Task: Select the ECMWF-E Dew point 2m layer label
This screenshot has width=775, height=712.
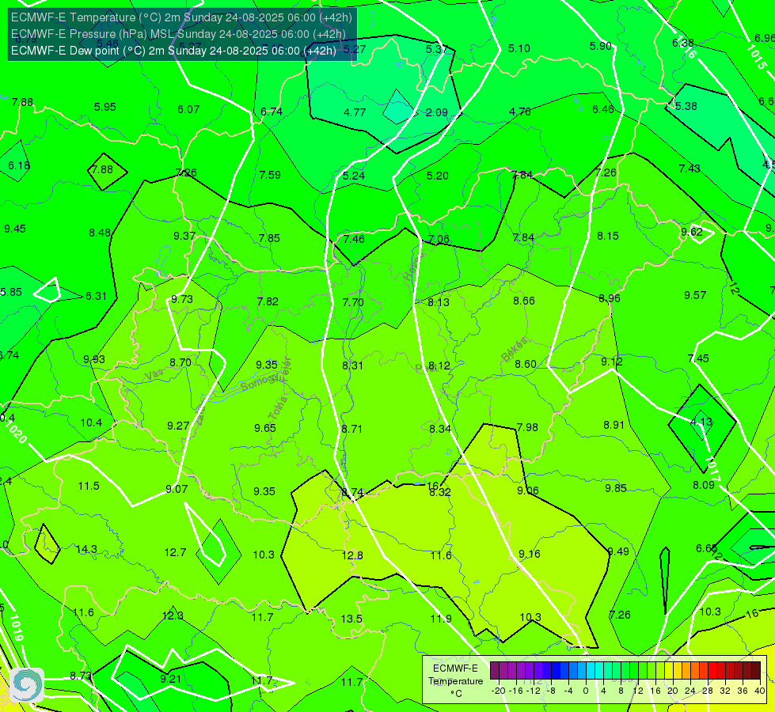Action: 173,51
